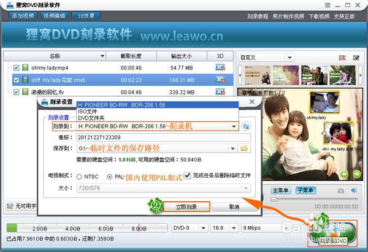Image resolution: width=368 pixels, height=252 pixels.
Task: Toggle 完成任务后删除临时文件 checkbox
Action: click(x=187, y=175)
